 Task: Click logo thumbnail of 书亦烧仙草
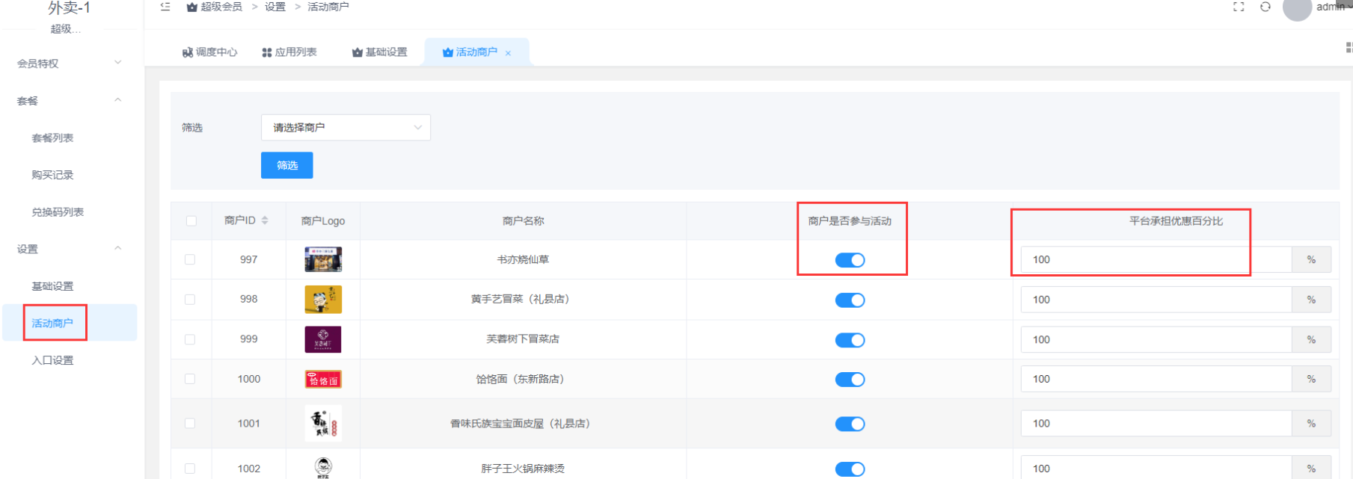pyautogui.click(x=323, y=259)
